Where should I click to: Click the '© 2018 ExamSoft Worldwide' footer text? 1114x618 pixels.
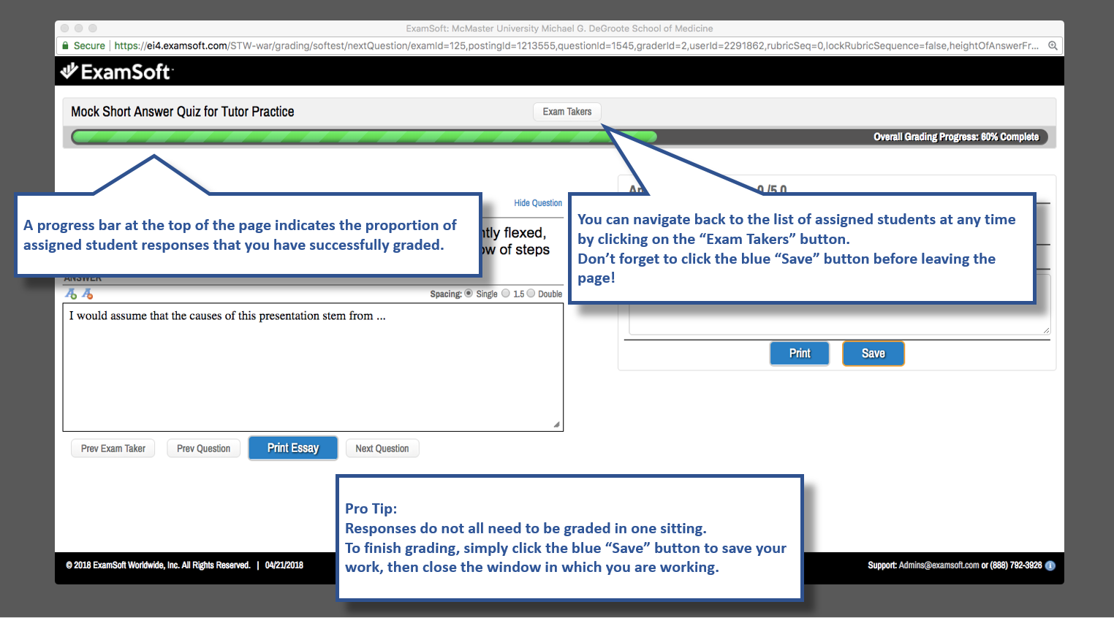pyautogui.click(x=158, y=565)
